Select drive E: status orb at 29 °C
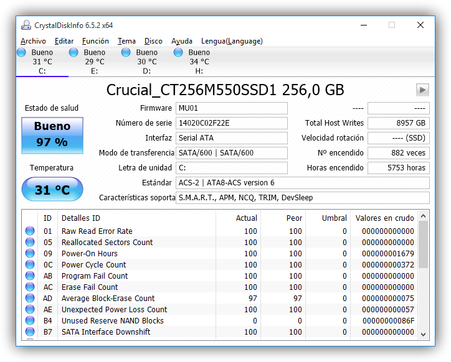This screenshot has width=451, height=362. 74,53
